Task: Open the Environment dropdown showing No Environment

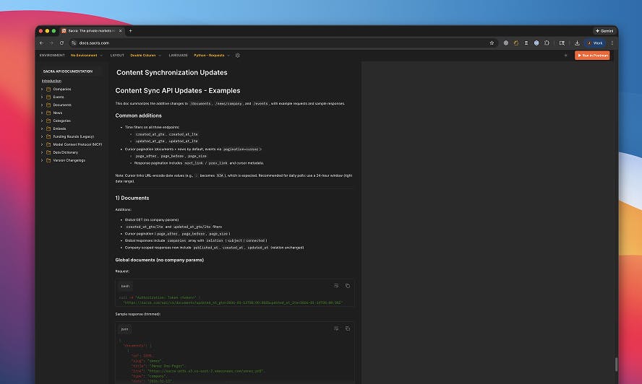Action: [x=86, y=55]
